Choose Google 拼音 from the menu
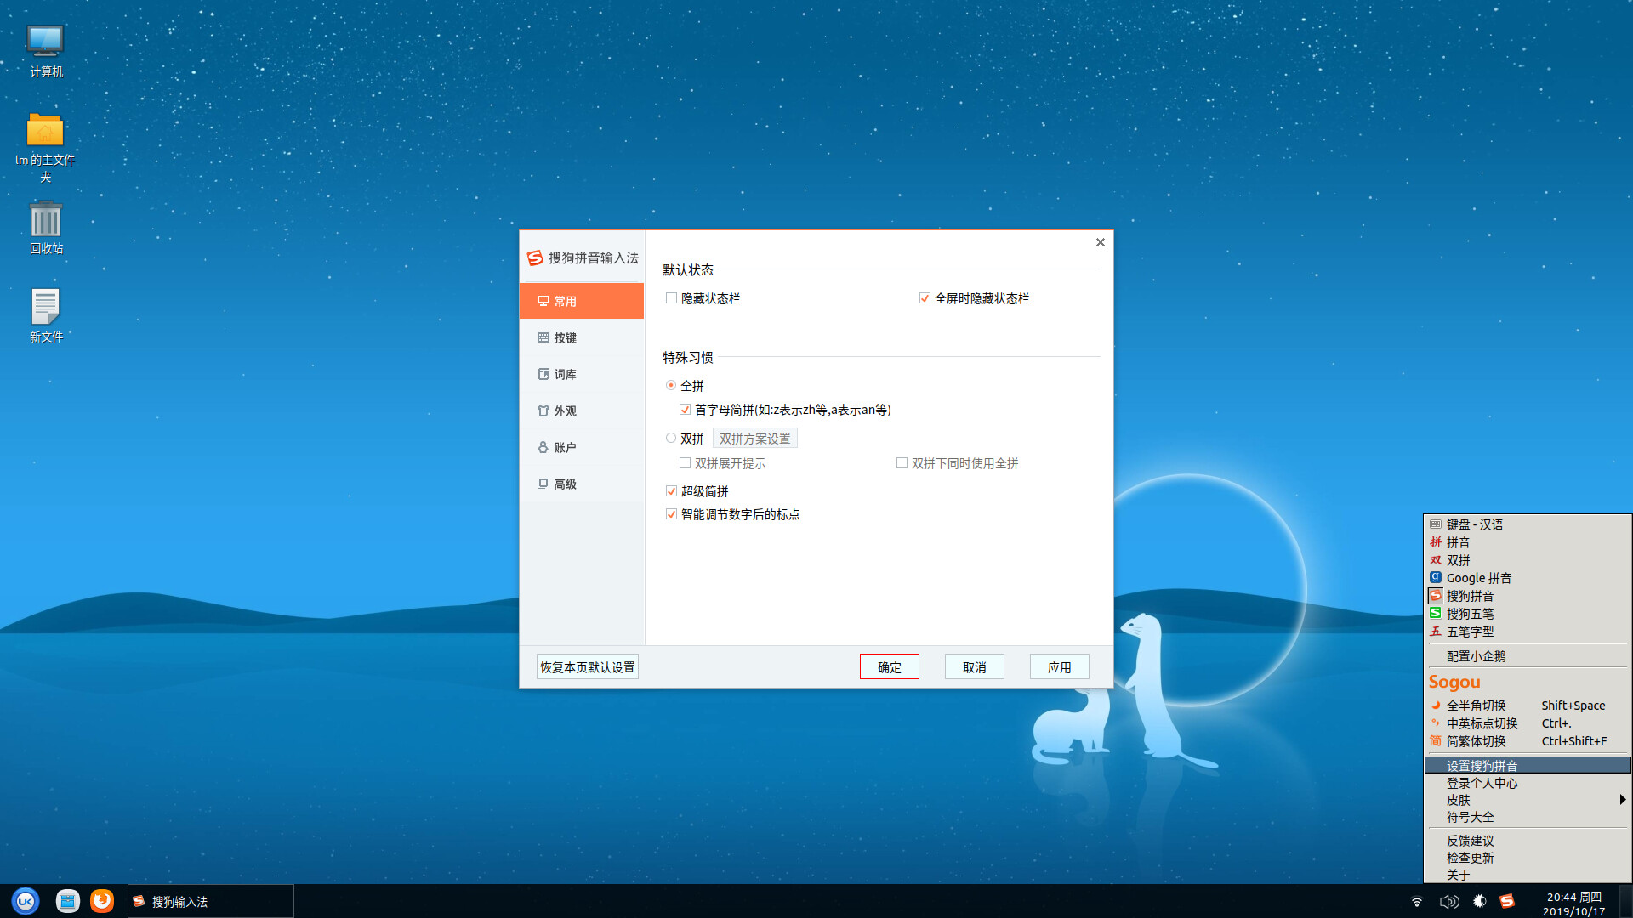Viewport: 1633px width, 918px height. [1478, 578]
